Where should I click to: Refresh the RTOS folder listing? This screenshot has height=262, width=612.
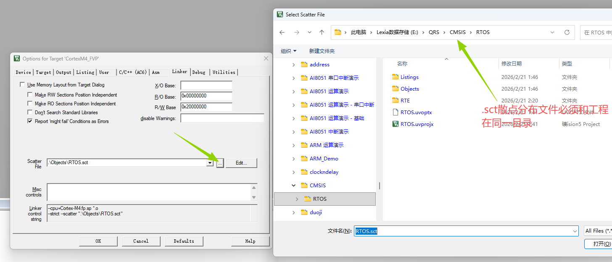pos(567,32)
